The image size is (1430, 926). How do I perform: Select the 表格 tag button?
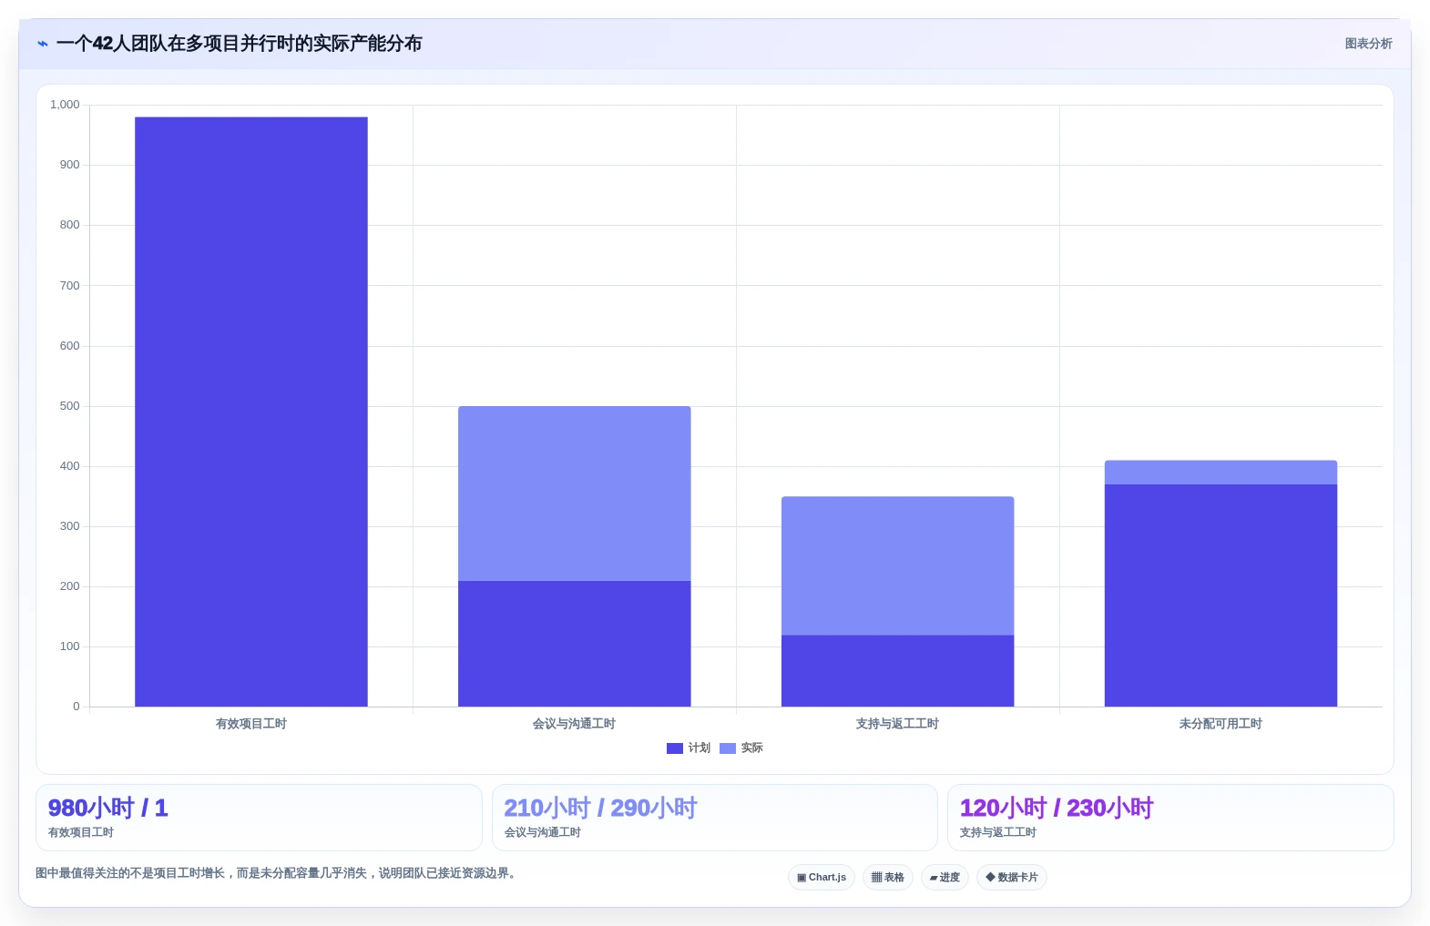[x=888, y=878]
